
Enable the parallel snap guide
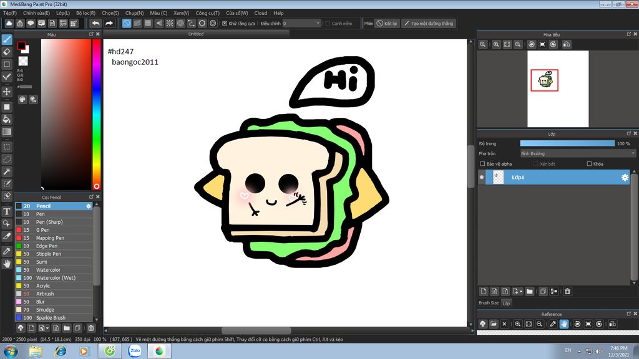coord(137,23)
